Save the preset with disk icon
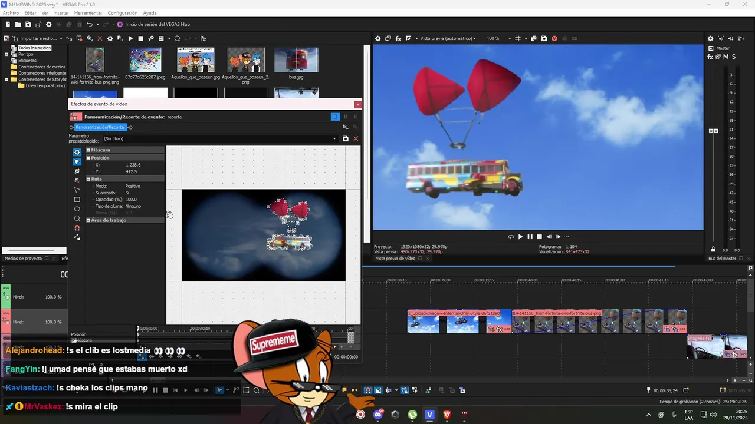This screenshot has height=424, width=755. coord(346,139)
